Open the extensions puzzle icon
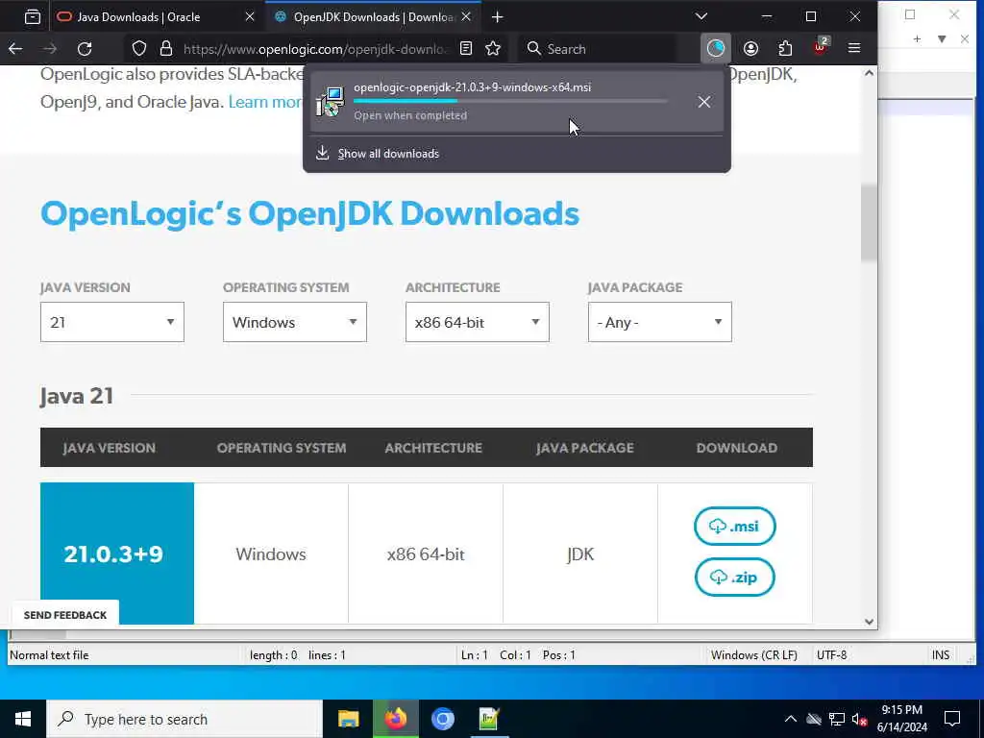984x738 pixels. point(785,48)
